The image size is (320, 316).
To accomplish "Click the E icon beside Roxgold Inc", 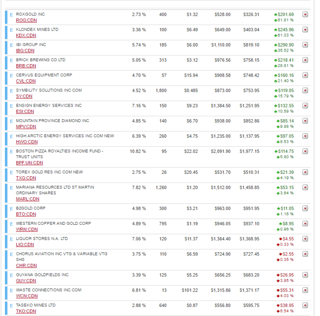I will pos(11,15).
